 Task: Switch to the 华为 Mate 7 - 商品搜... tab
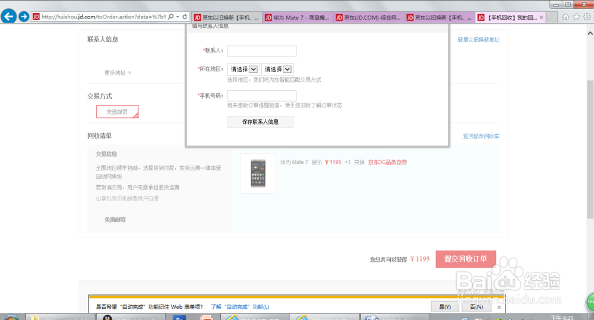coord(298,17)
